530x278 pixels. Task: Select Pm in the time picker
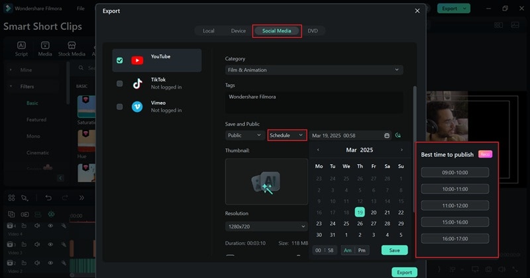coord(362,250)
